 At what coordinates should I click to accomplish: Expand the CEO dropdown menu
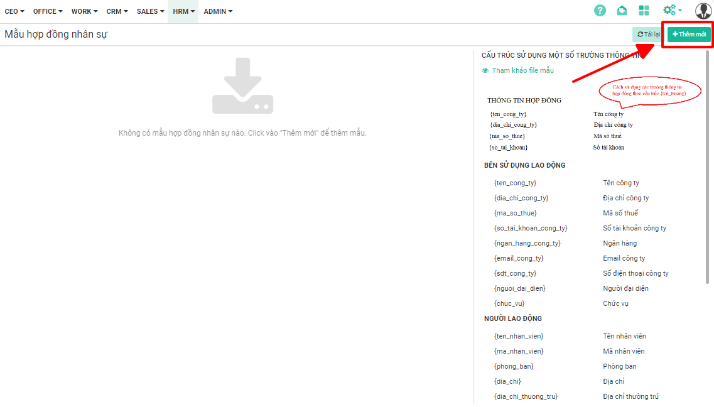click(14, 11)
